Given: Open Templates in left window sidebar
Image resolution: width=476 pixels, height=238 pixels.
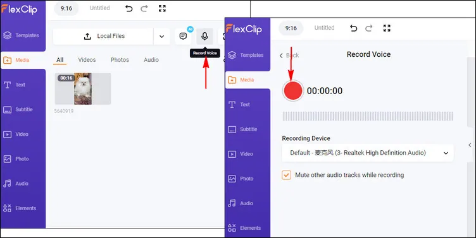Looking at the screenshot, I should pyautogui.click(x=23, y=35).
